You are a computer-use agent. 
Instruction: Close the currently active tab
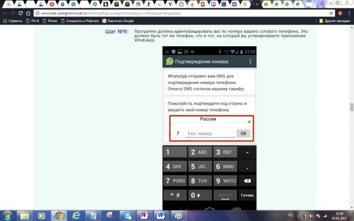(257, 4)
